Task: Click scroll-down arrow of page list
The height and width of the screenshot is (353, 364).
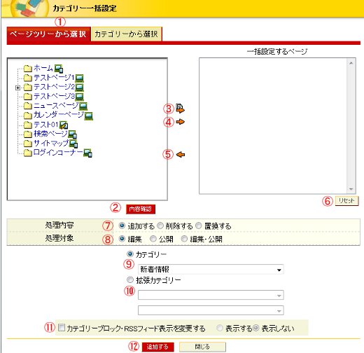Action: pyautogui.click(x=351, y=189)
